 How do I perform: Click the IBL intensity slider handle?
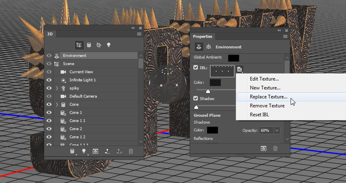click(x=208, y=91)
